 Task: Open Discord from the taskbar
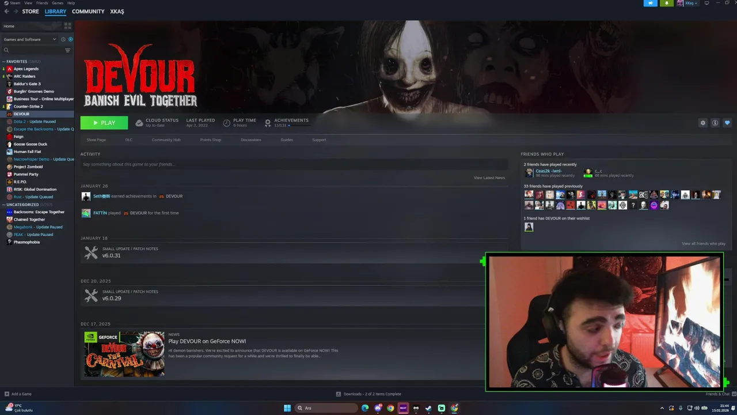[x=378, y=408]
